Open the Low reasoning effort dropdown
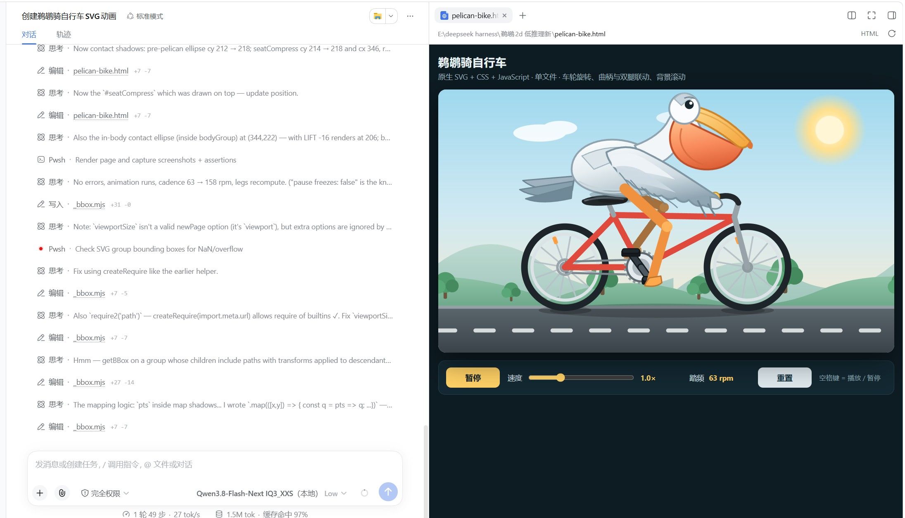 (335, 493)
